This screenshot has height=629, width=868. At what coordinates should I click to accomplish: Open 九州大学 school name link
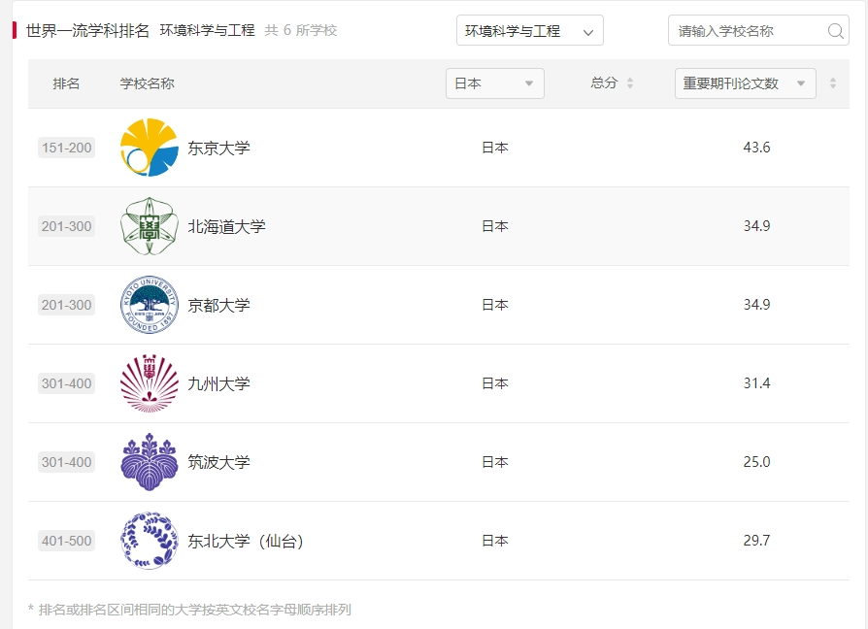pos(218,383)
